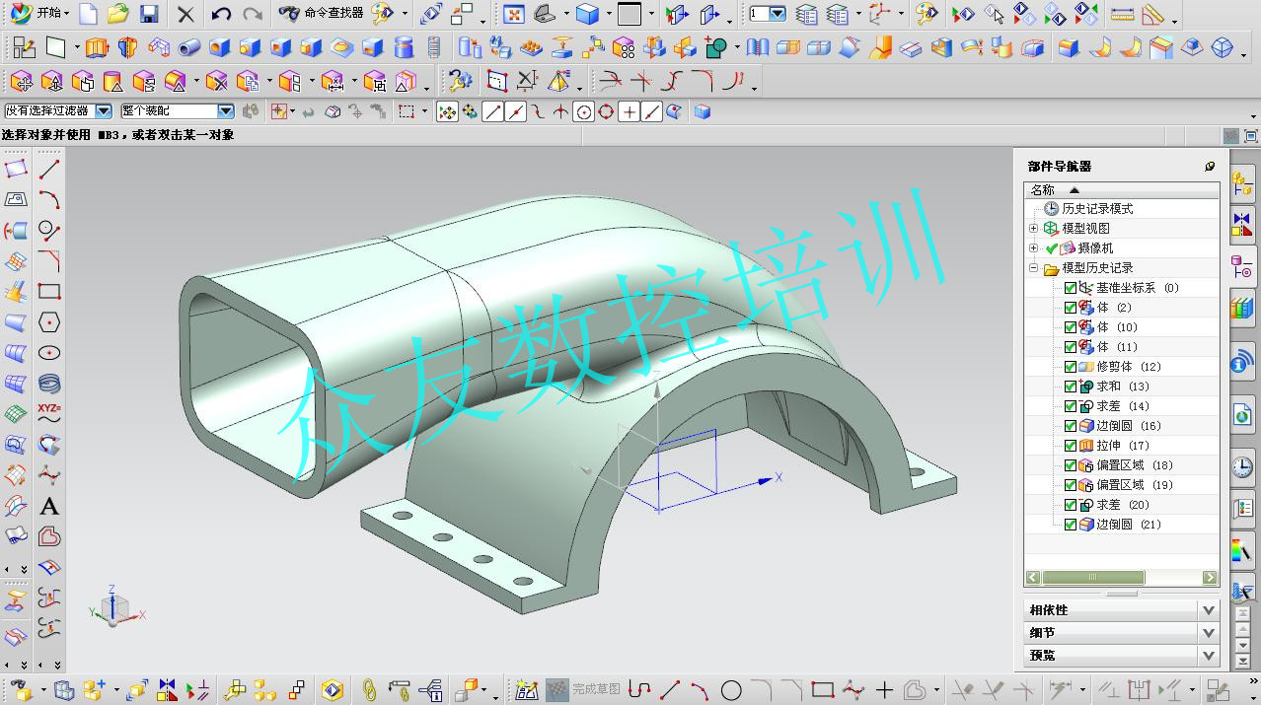Collapse the 模型历史记录 tree node
The image size is (1261, 705).
point(1033,268)
